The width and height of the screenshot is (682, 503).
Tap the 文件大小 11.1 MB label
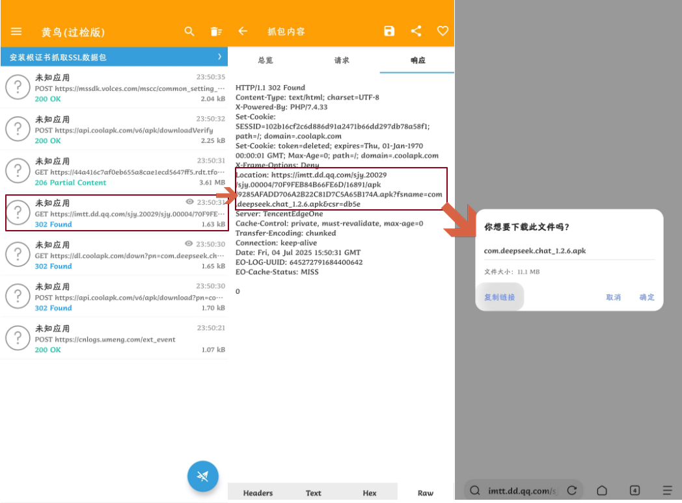511,272
